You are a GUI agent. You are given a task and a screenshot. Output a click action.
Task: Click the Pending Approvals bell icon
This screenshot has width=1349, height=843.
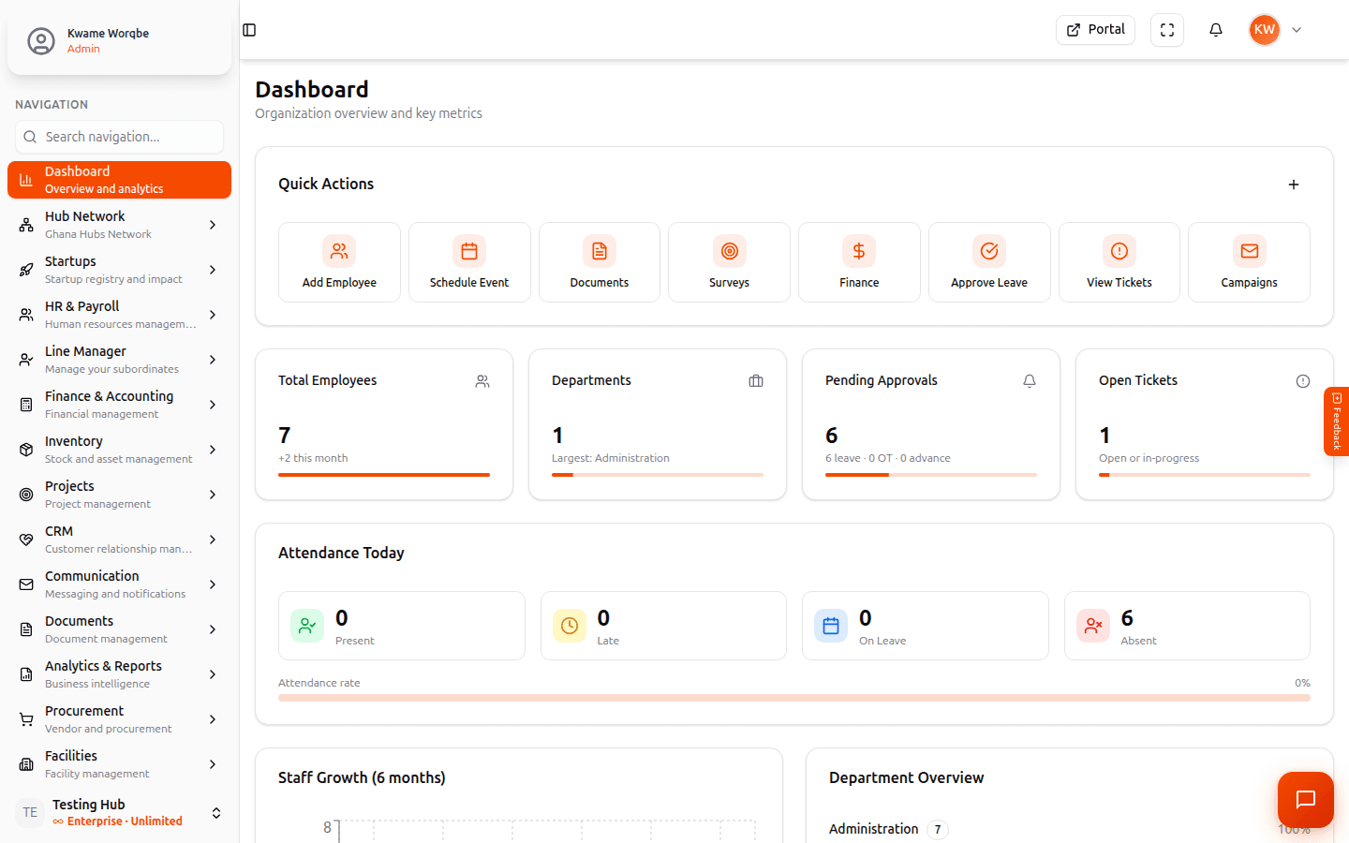point(1030,381)
